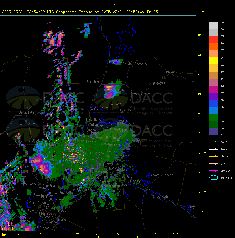Click the 'Ramblon' map label

93,82
